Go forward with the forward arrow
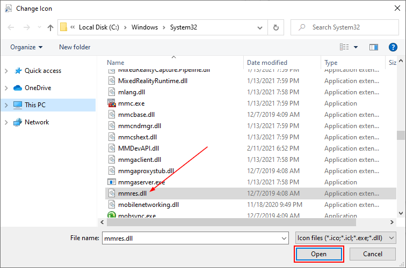 coord(27,27)
